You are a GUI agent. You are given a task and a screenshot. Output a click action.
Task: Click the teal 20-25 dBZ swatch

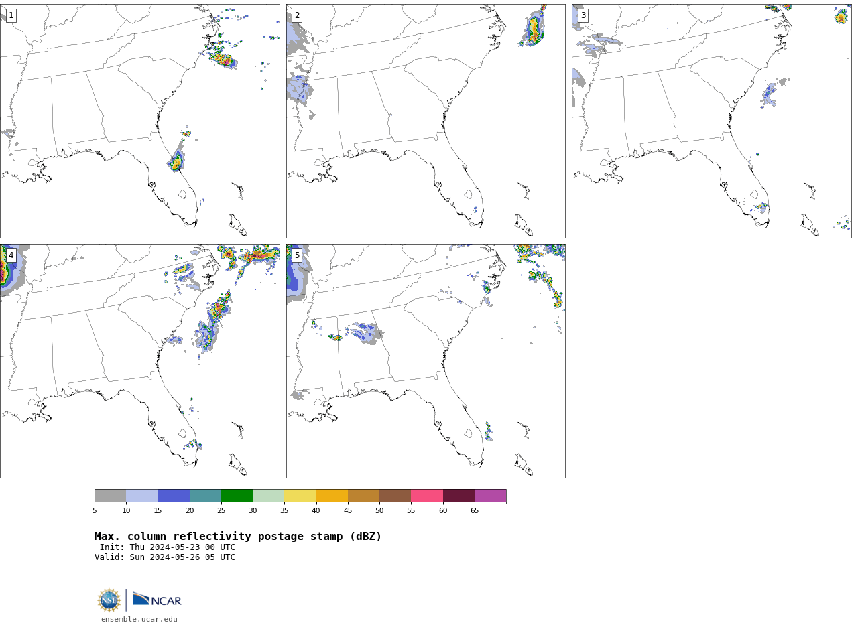click(x=205, y=496)
